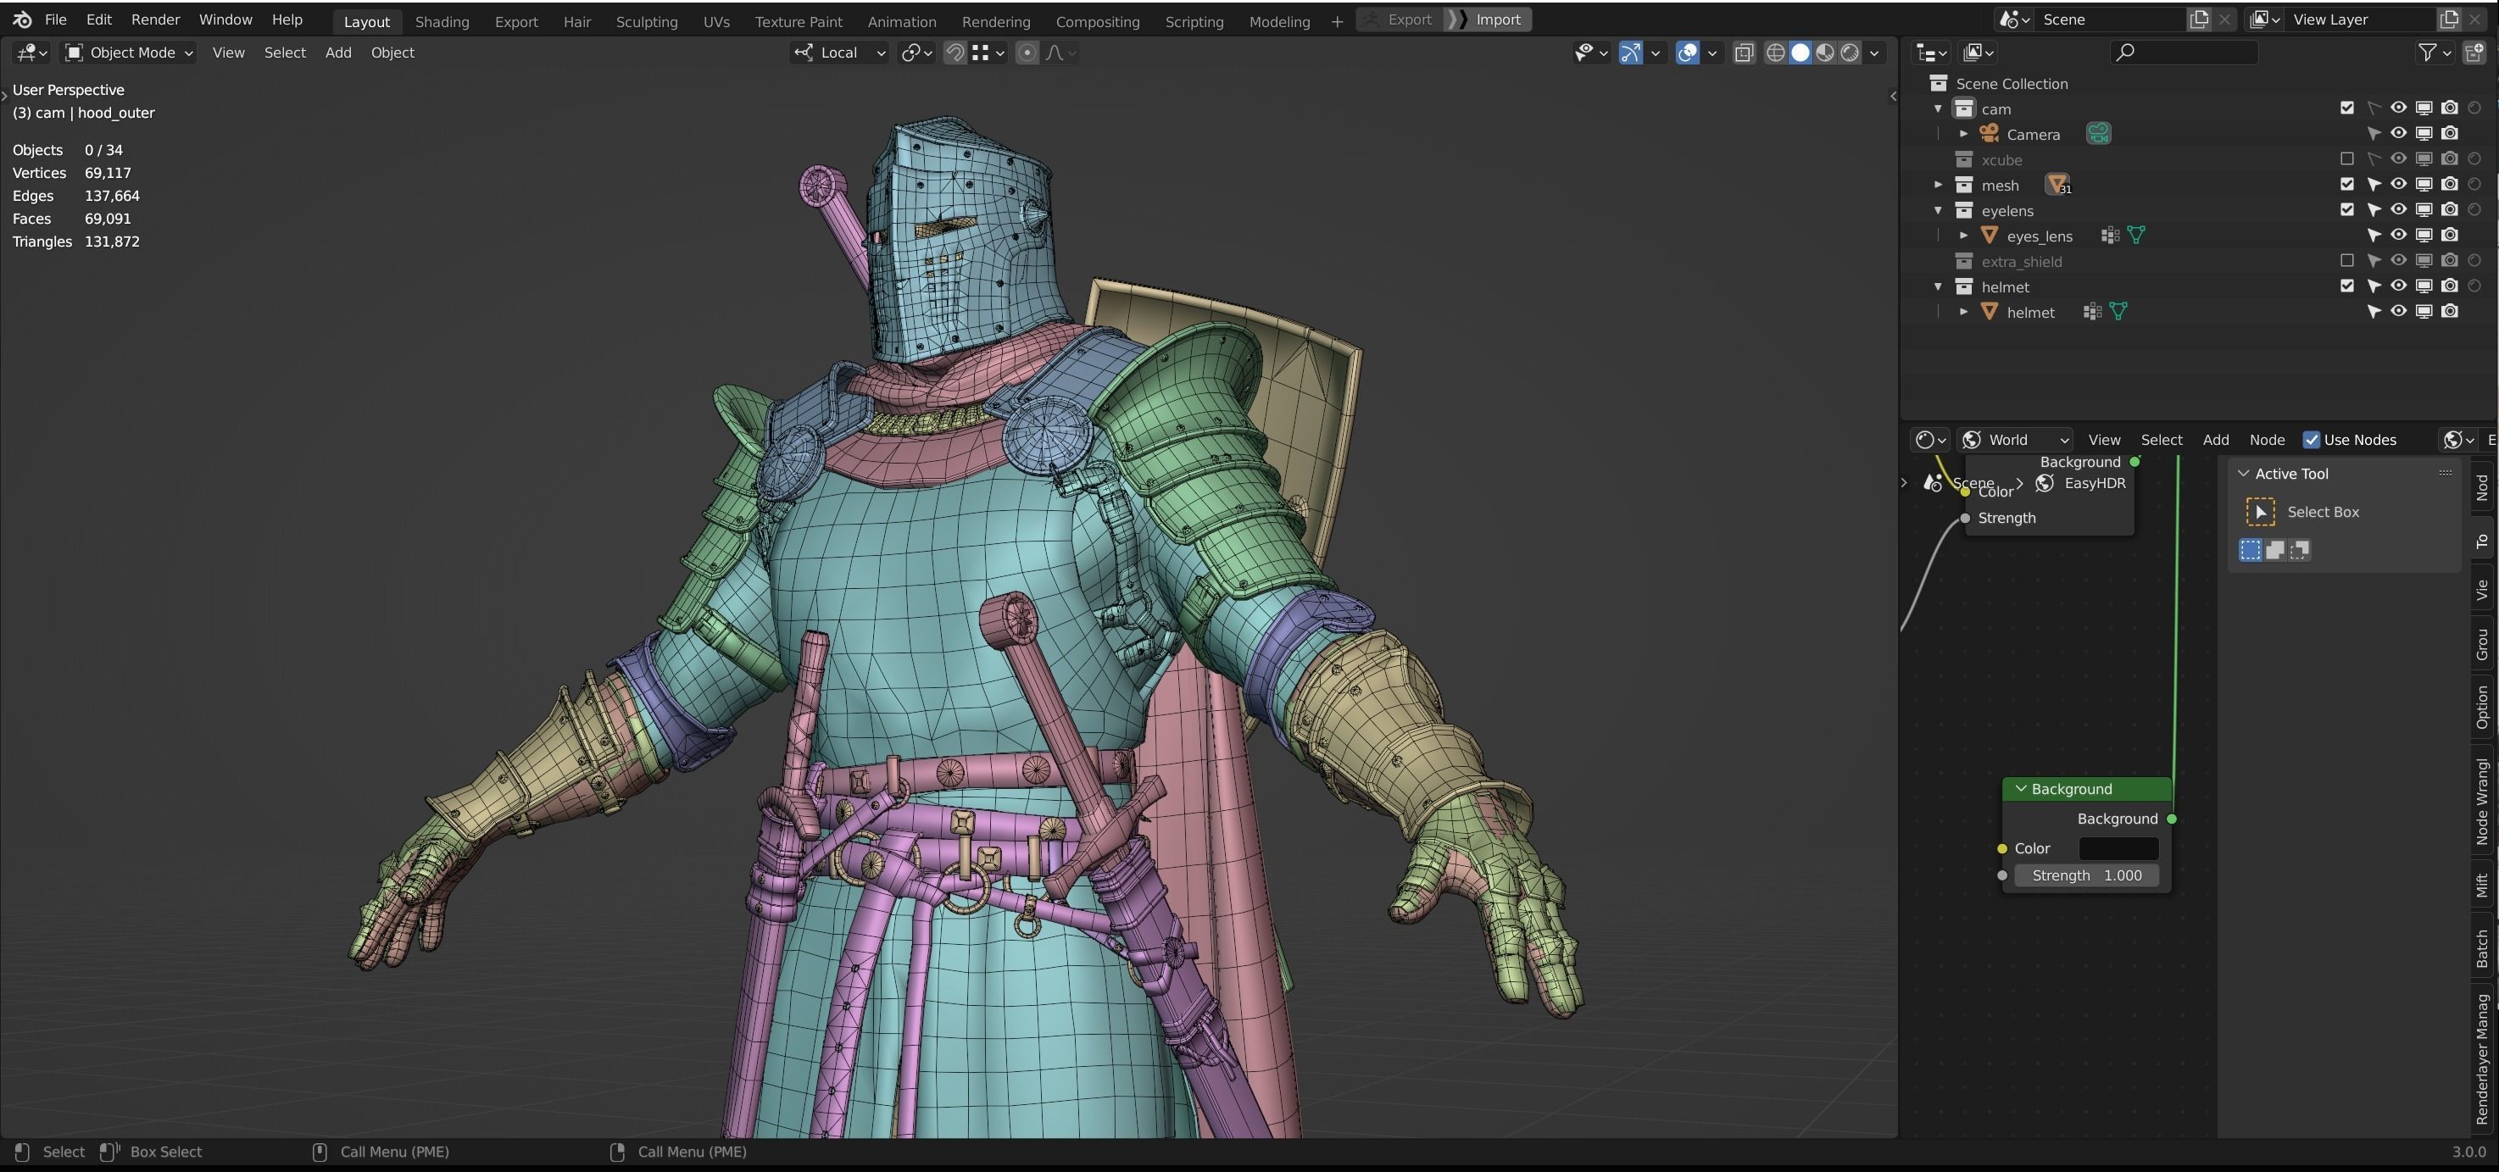This screenshot has width=2499, height=1172.
Task: Click the View Layer name field
Action: tap(2359, 19)
